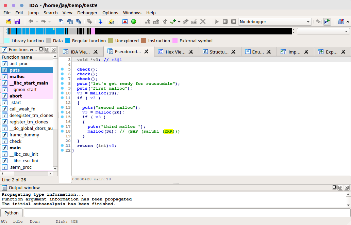This screenshot has height=225, width=351.
Task: Start the debugger process play button
Action: tap(216, 21)
